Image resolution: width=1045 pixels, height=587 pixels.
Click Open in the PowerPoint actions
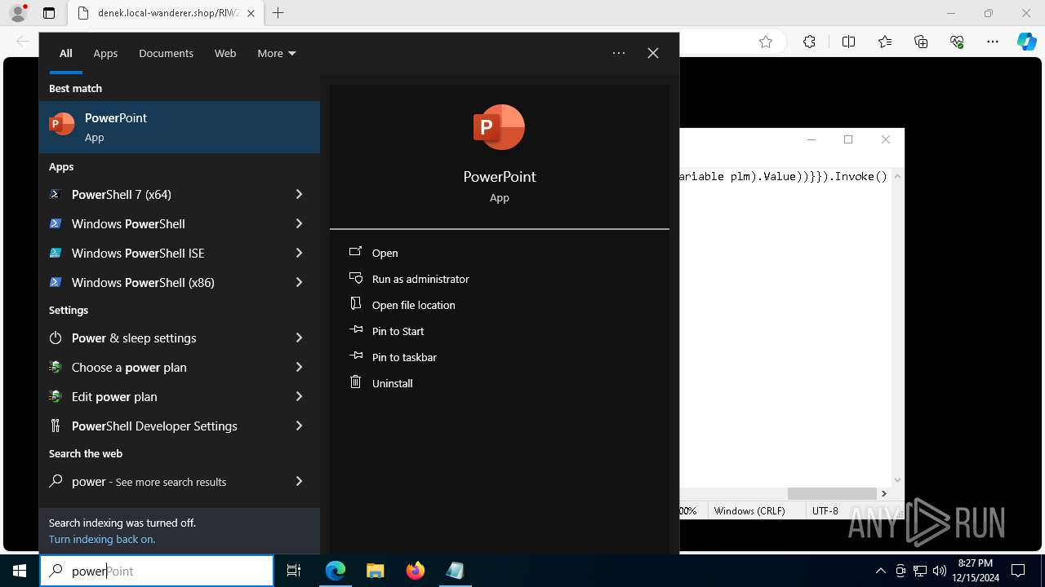385,253
